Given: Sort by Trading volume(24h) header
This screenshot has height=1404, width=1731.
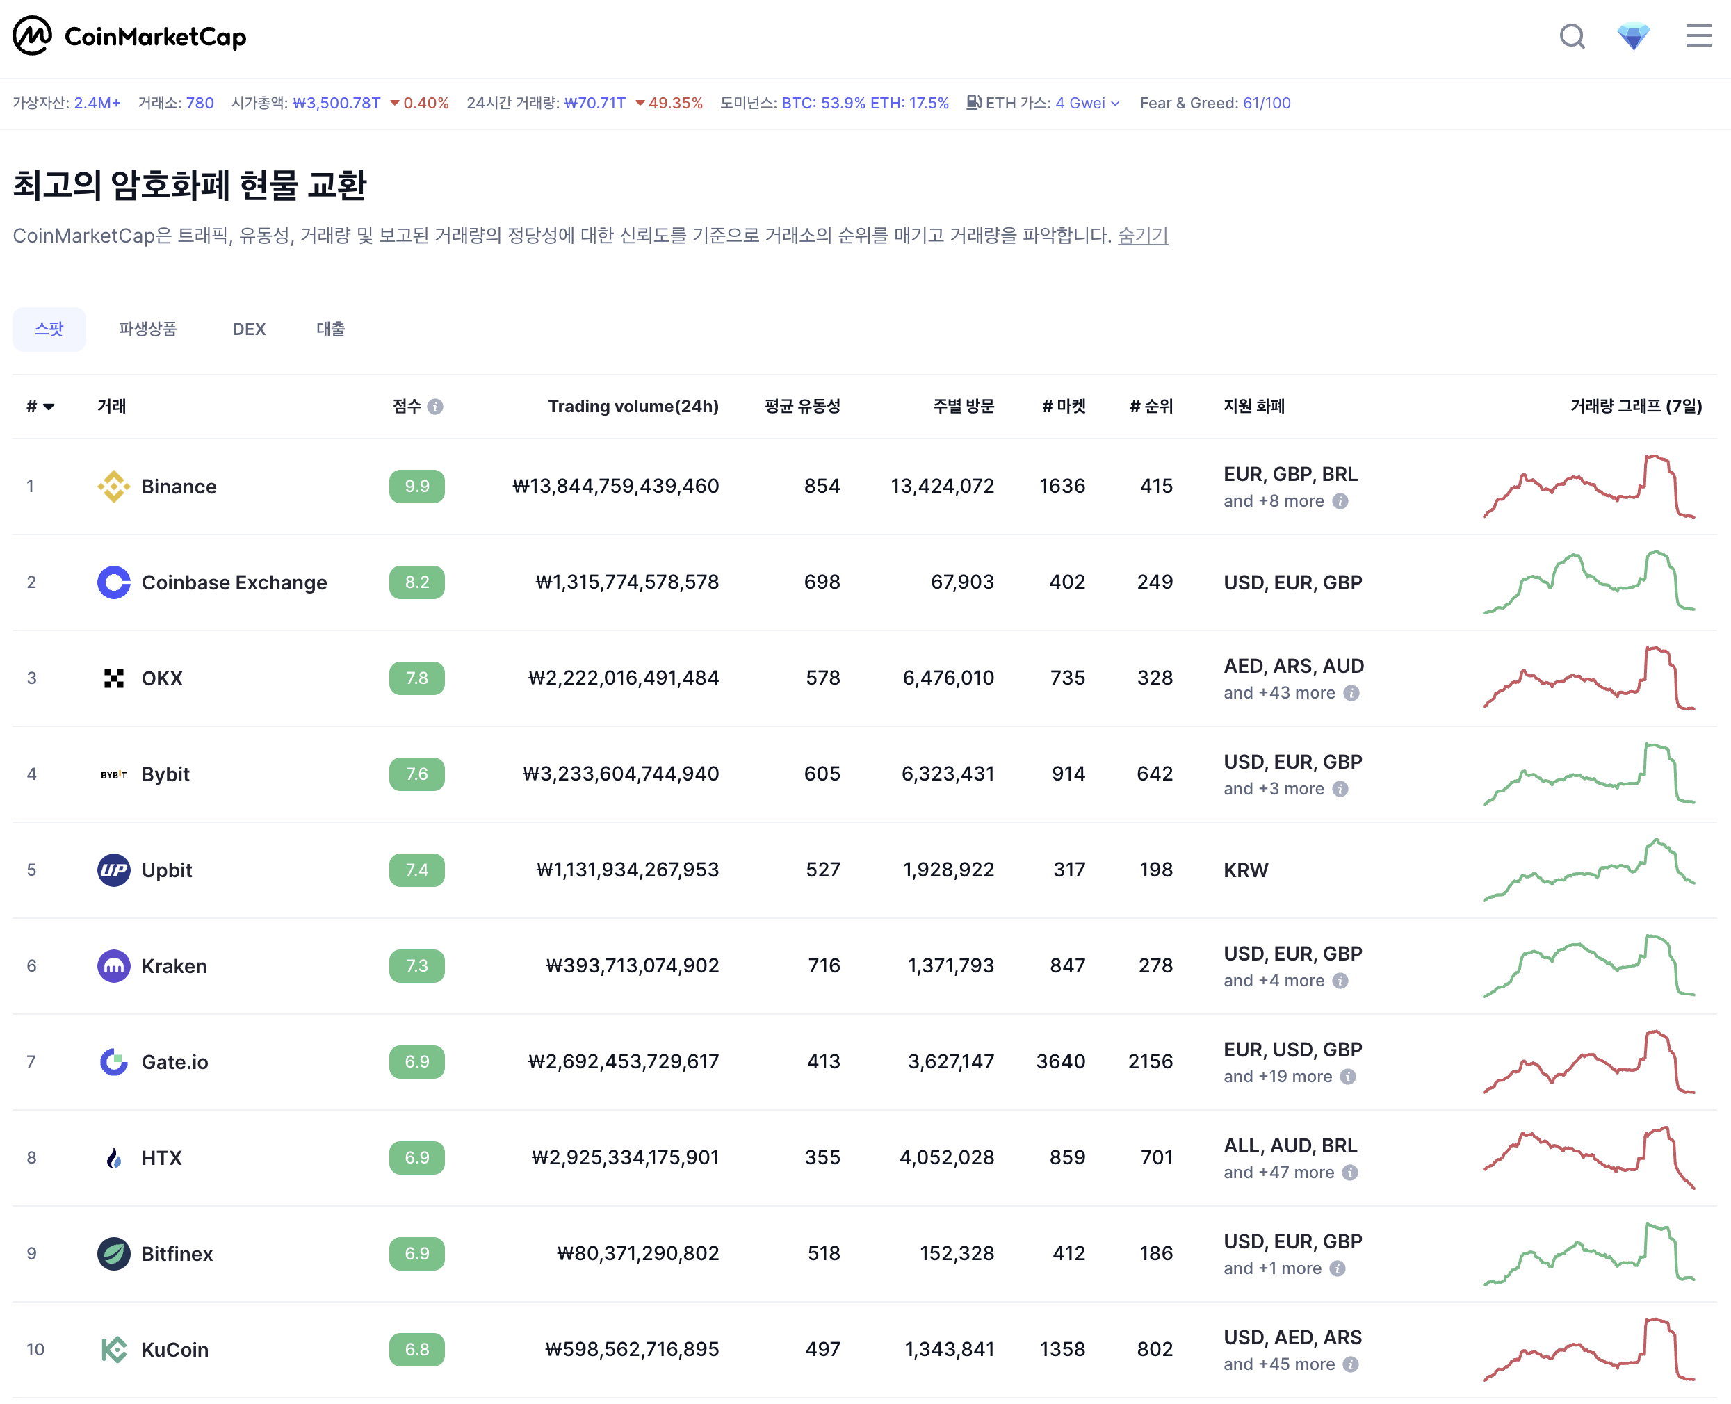Looking at the screenshot, I should pos(633,406).
